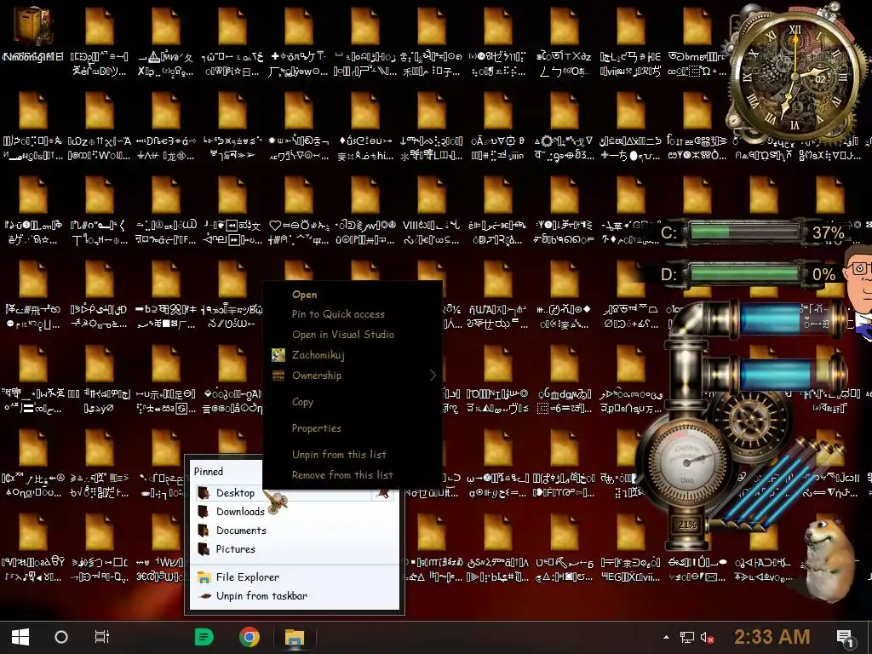This screenshot has width=872, height=654.
Task: Launch the green chat app on taskbar
Action: (204, 637)
